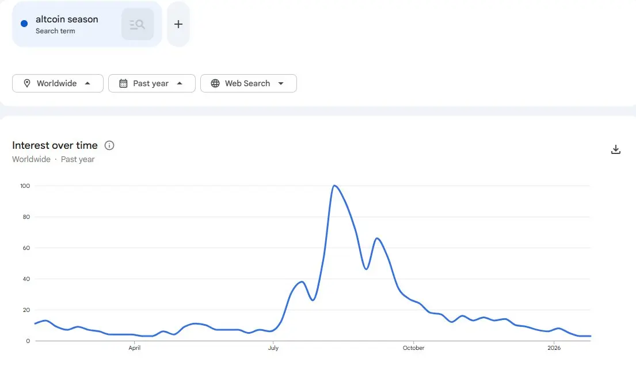The width and height of the screenshot is (636, 374).
Task: Open the info icon next to Interest over time
Action: pos(109,145)
